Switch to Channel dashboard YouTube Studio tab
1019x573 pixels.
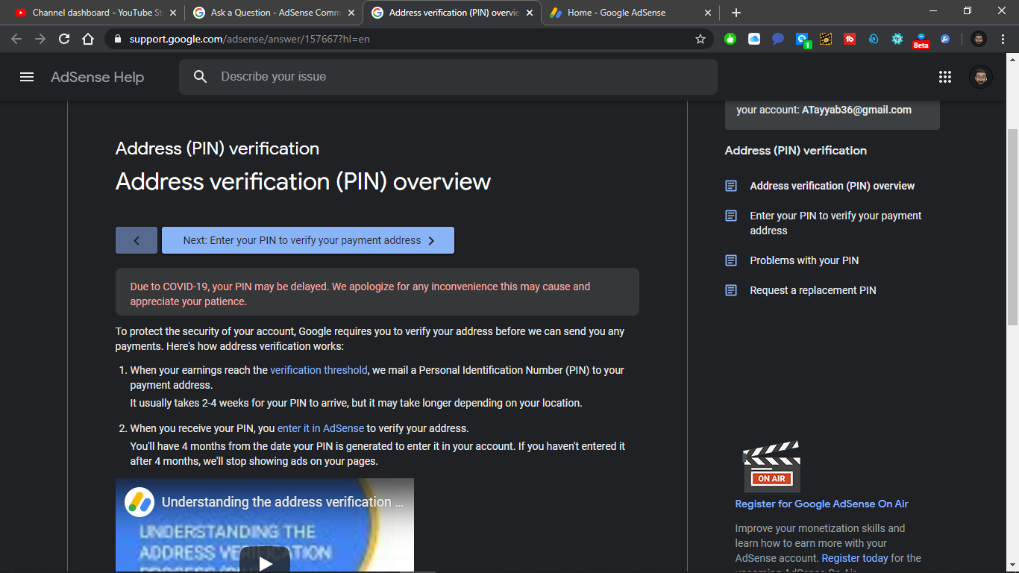pyautogui.click(x=93, y=13)
